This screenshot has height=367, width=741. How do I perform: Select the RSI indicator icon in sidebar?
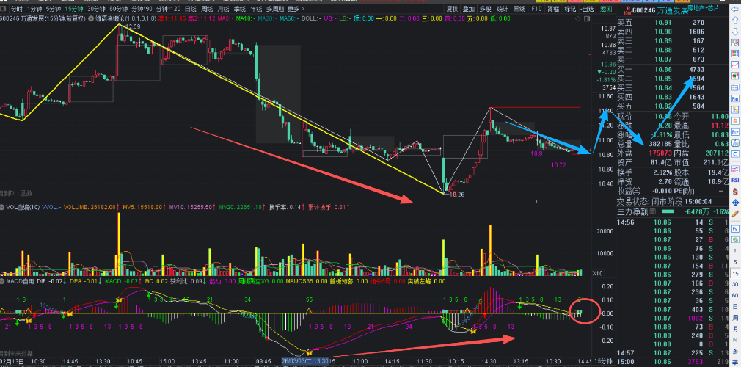click(x=735, y=180)
